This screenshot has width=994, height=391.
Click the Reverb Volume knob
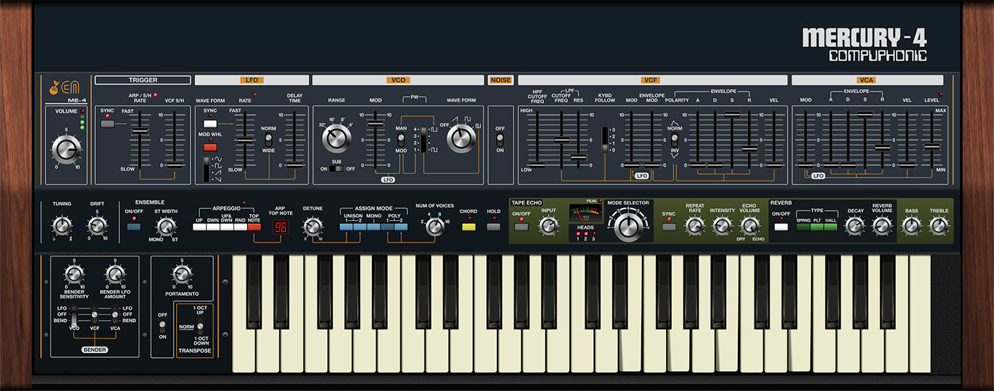(x=882, y=225)
